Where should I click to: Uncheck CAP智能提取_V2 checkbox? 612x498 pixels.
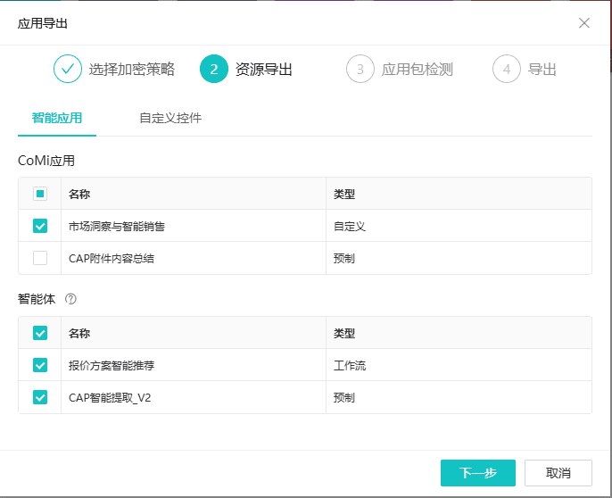point(40,397)
